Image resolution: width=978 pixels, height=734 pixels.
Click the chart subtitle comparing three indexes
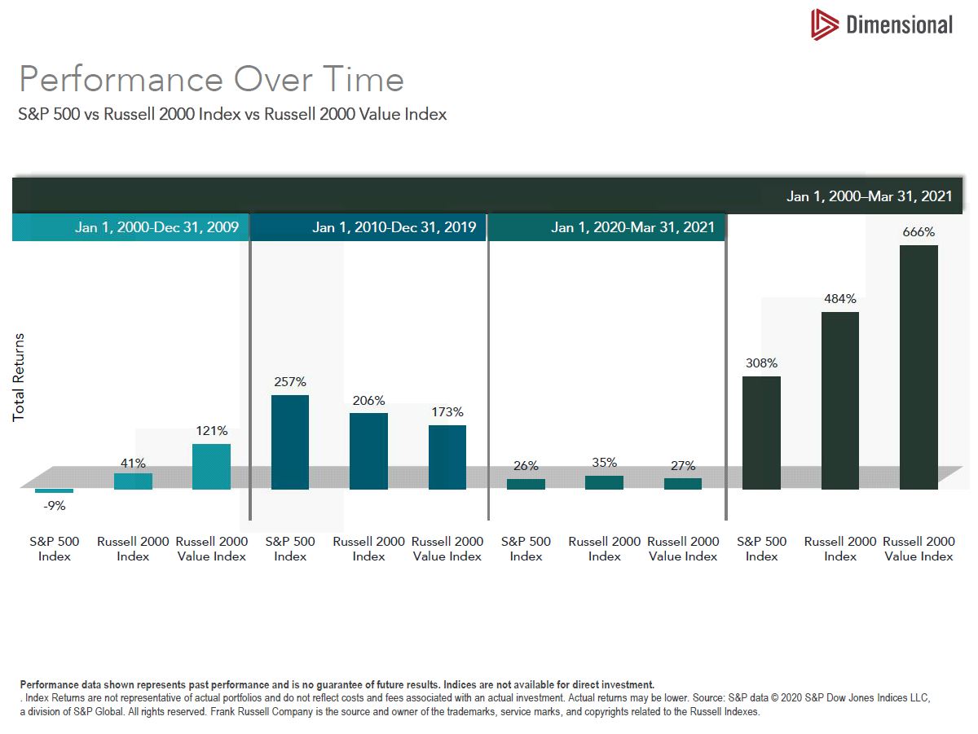point(233,114)
